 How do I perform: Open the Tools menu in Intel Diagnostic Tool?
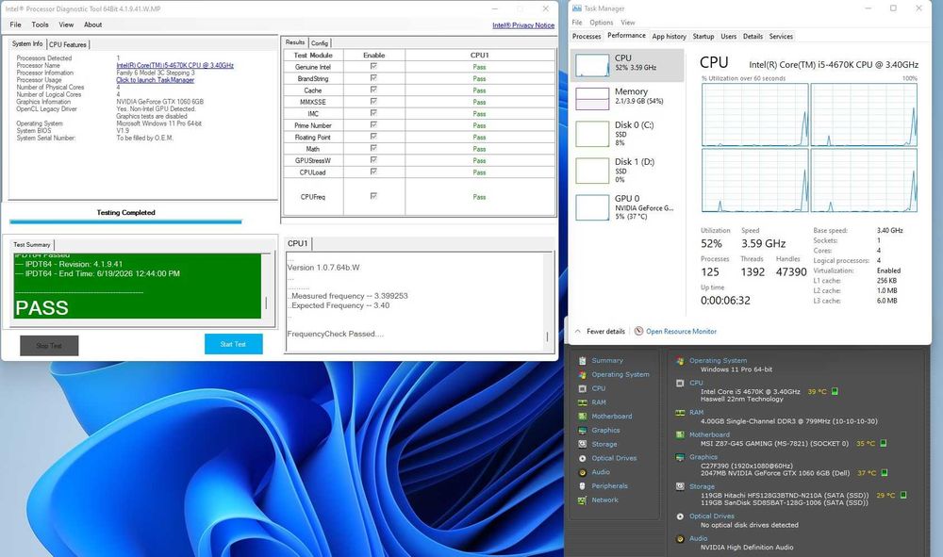click(x=40, y=25)
